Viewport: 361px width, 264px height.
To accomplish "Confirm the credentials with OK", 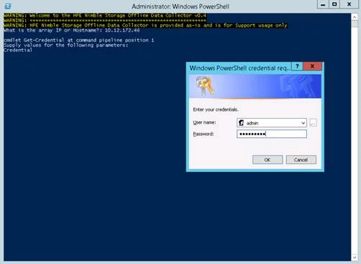I will coord(268,160).
